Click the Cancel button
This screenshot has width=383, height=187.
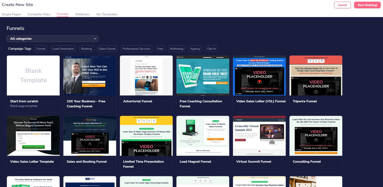tap(342, 5)
